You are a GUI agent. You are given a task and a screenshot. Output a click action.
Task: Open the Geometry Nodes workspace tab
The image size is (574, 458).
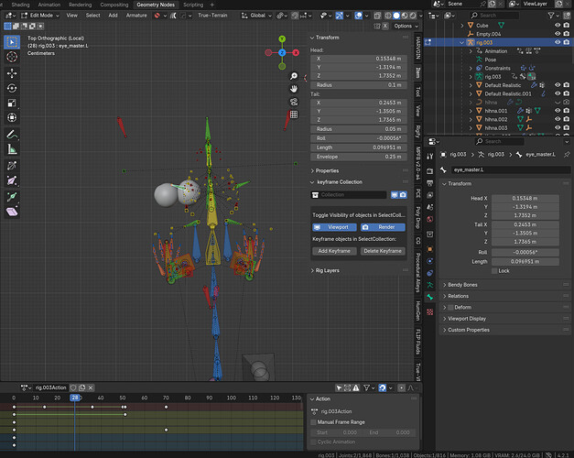[x=156, y=5]
